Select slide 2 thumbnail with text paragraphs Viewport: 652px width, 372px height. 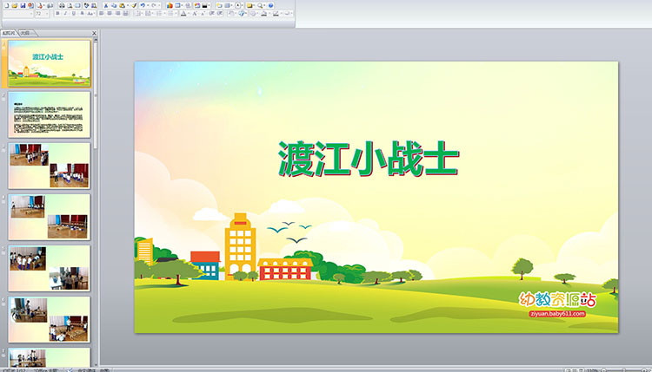click(49, 114)
